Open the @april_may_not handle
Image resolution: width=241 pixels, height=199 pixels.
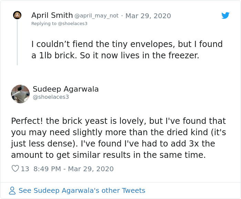coord(96,16)
